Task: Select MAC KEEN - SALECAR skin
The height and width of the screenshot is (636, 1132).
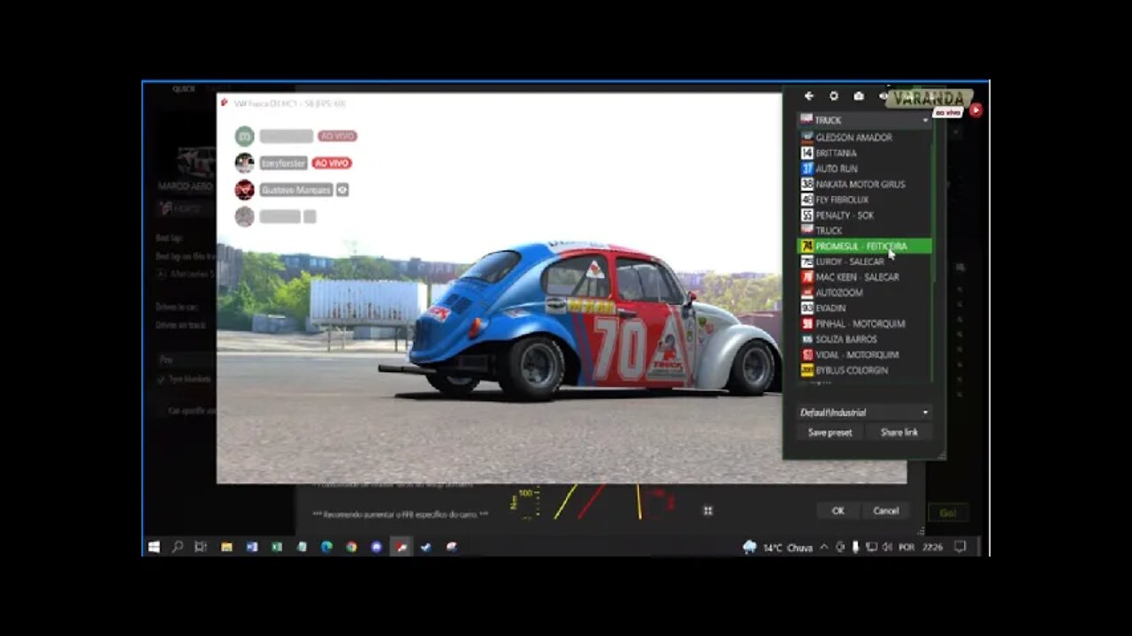Action: click(x=865, y=277)
